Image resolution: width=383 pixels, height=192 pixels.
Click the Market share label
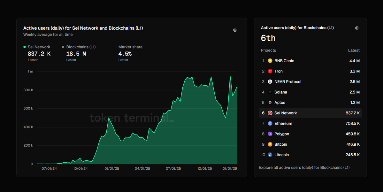(130, 47)
